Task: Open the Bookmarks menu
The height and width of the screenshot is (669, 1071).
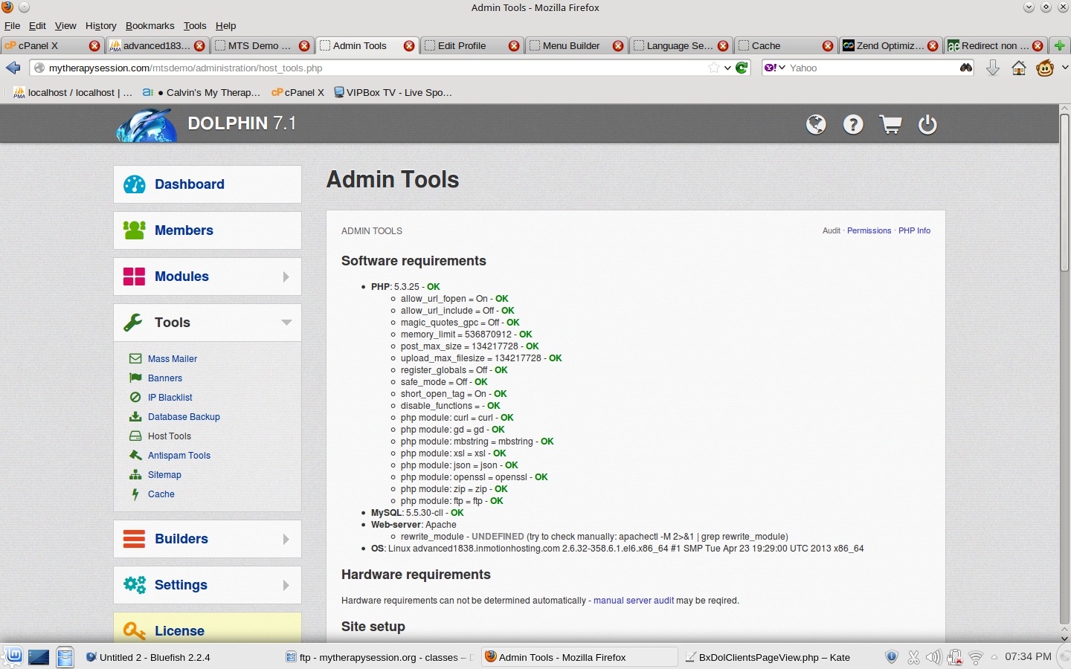Action: click(149, 25)
